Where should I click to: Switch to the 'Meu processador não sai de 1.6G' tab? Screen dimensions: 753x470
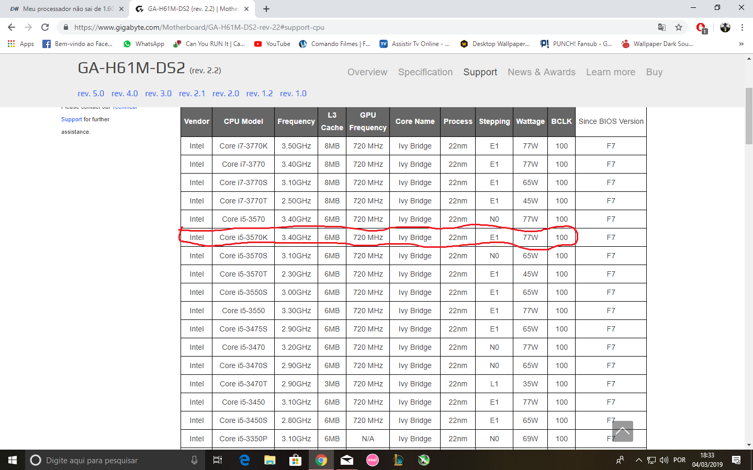coord(67,9)
